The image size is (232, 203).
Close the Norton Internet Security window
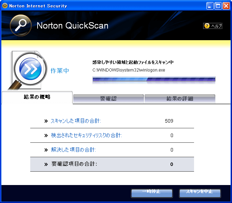(x=226, y=6)
